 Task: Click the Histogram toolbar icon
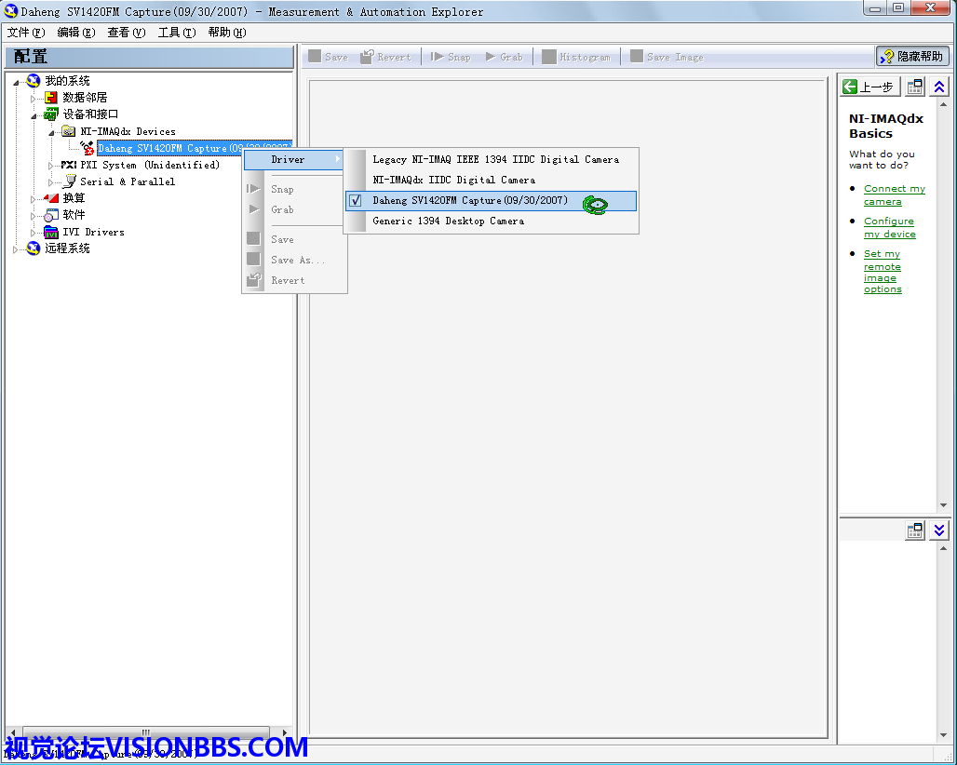(x=549, y=57)
